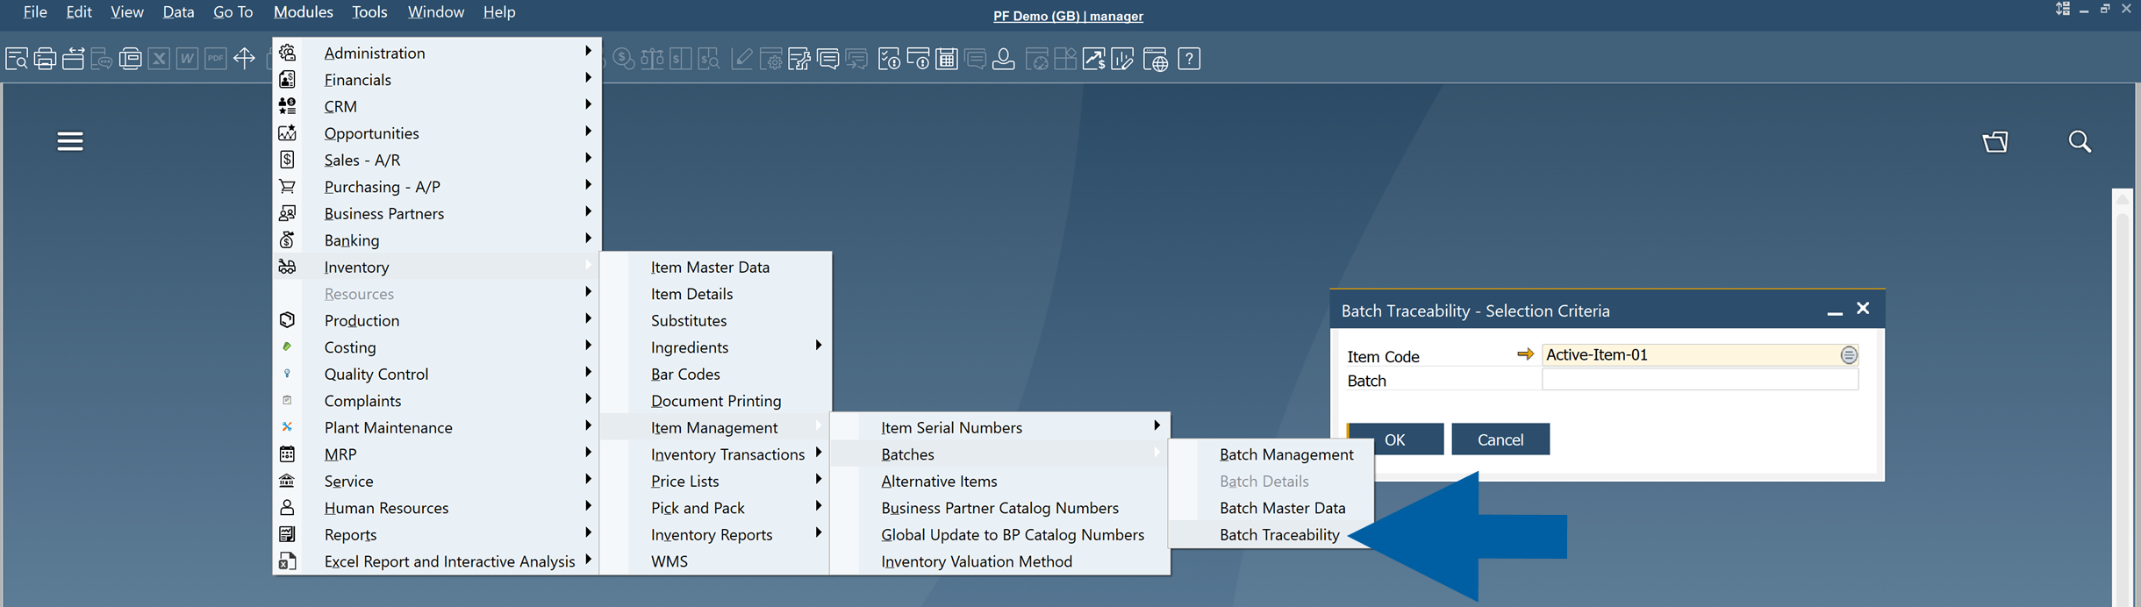
Task: Click the Print Preview toolbar icon
Action: pos(17,59)
